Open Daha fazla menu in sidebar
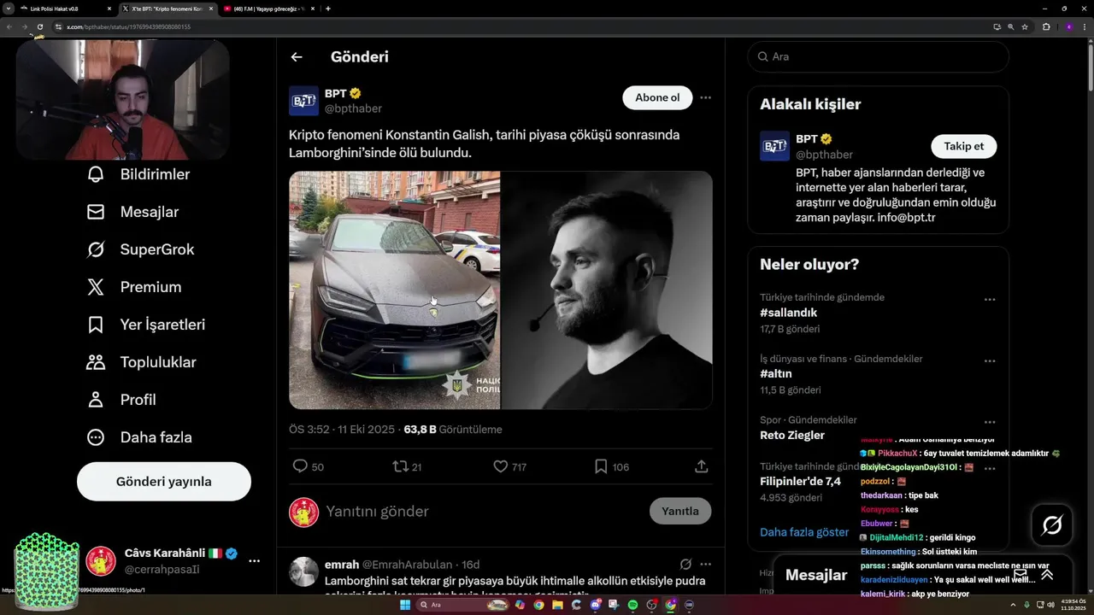The image size is (1094, 615). [139, 437]
